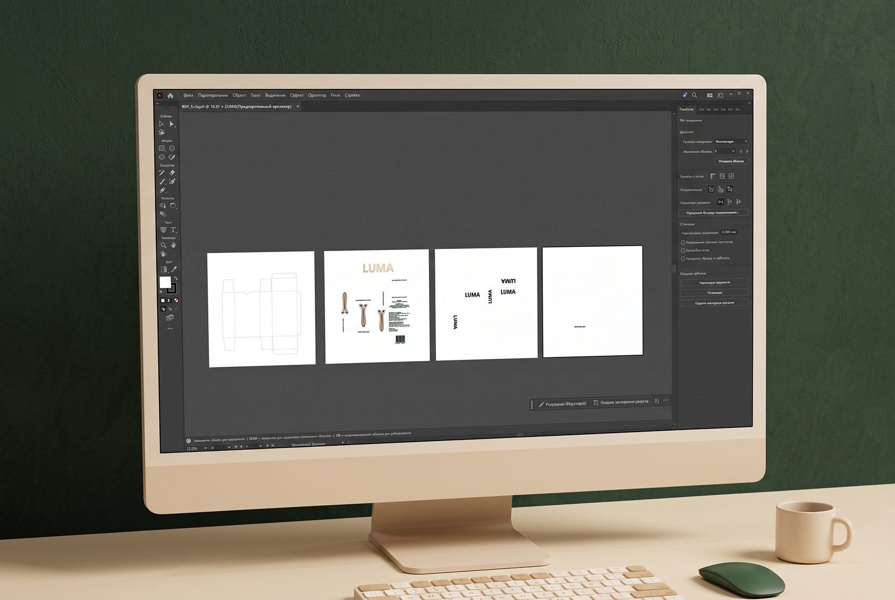Open the units dropdown in Document section
The image size is (895, 600).
click(x=731, y=142)
